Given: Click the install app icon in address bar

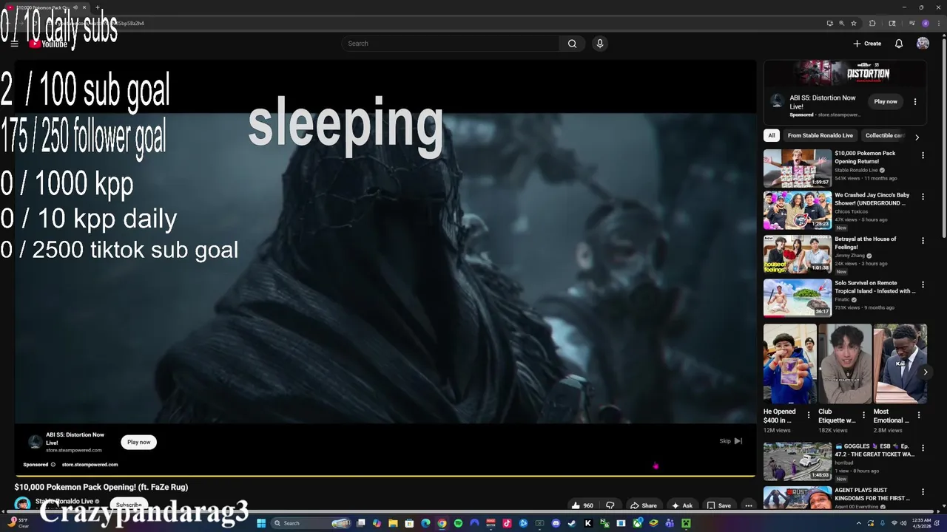Looking at the screenshot, I should click(830, 23).
